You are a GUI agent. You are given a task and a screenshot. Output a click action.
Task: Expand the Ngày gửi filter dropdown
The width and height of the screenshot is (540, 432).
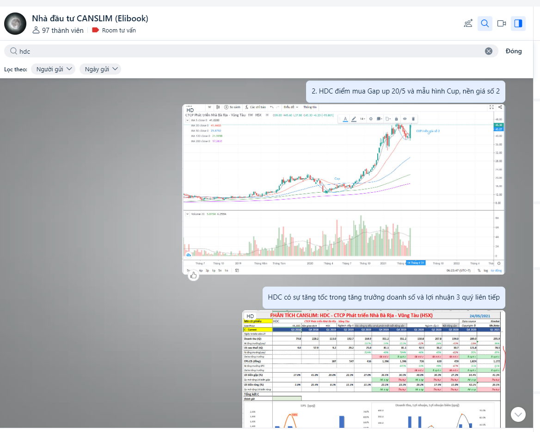pyautogui.click(x=100, y=69)
